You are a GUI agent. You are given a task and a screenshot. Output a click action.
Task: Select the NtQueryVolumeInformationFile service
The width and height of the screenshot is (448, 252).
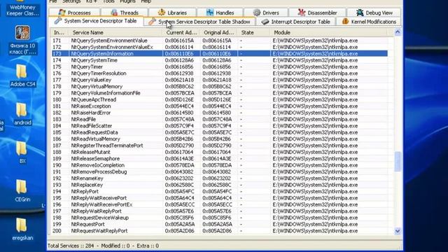point(219,93)
